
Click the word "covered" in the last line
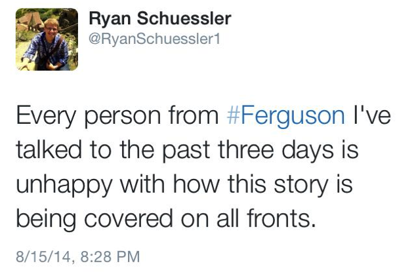pos(134,219)
